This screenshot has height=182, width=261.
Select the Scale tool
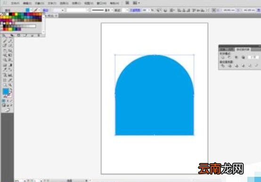coord(10,50)
